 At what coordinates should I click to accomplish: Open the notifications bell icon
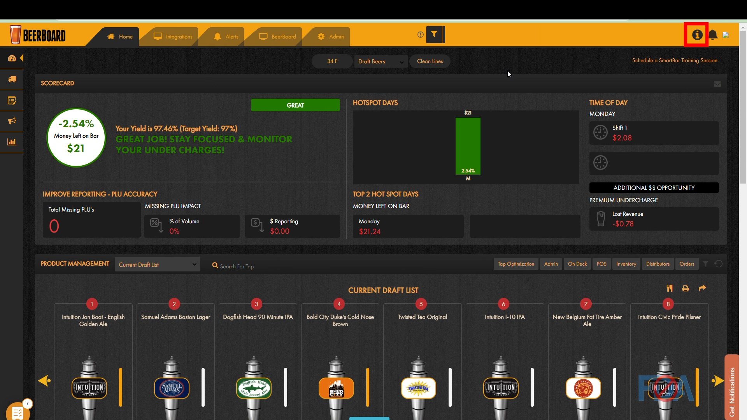(713, 35)
